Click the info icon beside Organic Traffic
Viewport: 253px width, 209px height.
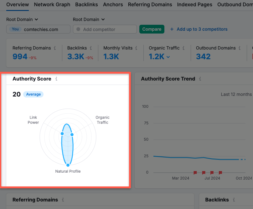183,48
